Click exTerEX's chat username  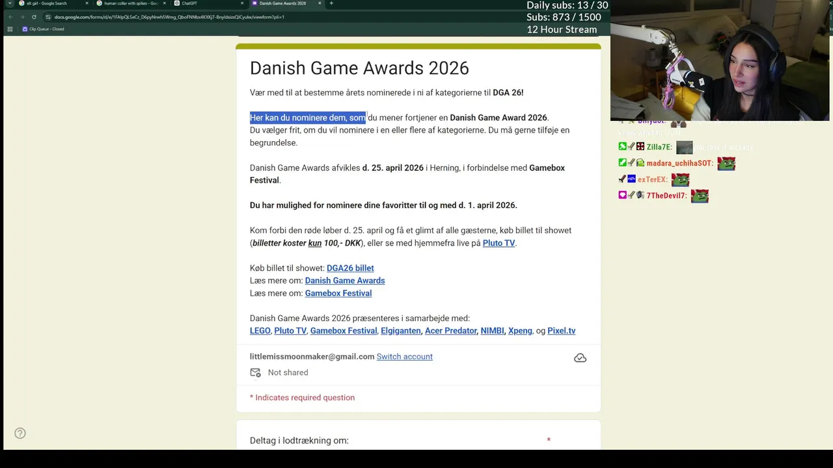tap(653, 180)
